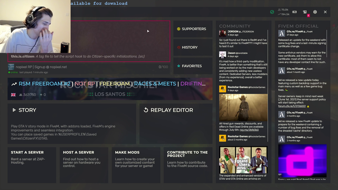Open the changelog icon with red badge
The image size is (338, 190).
click(305, 12)
